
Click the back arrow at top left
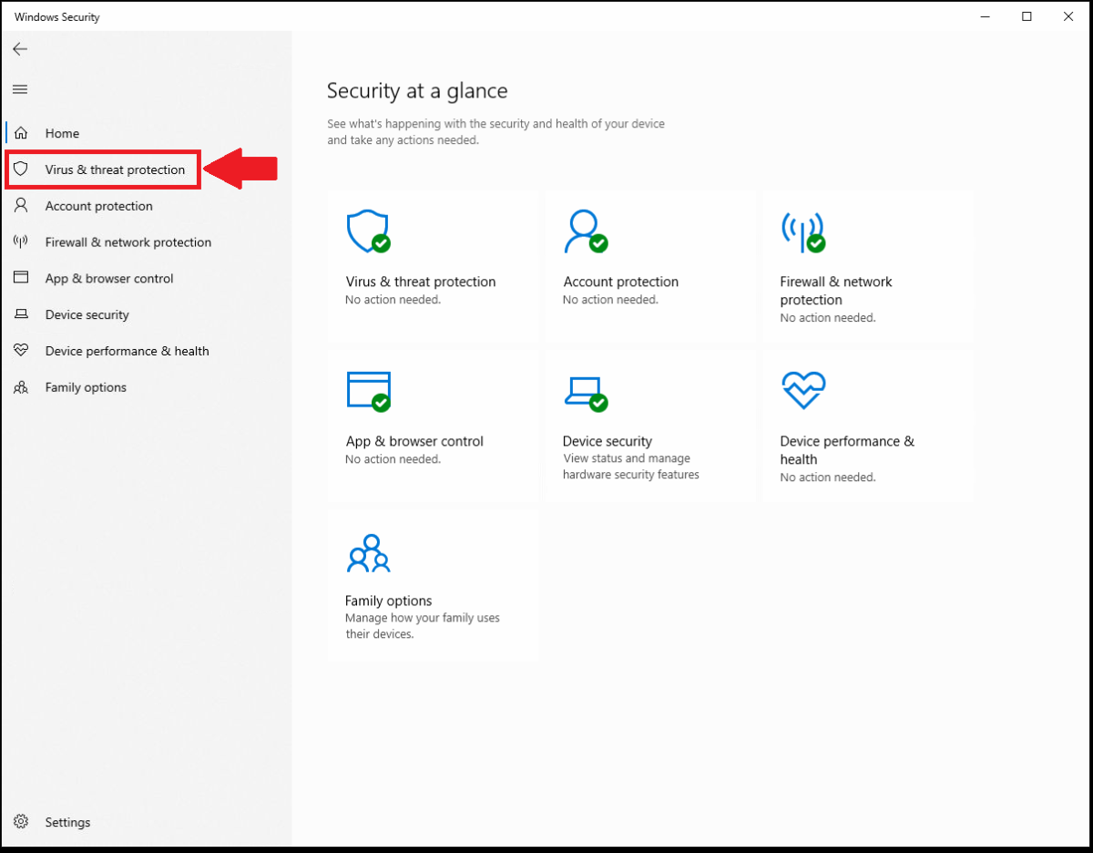pos(20,49)
